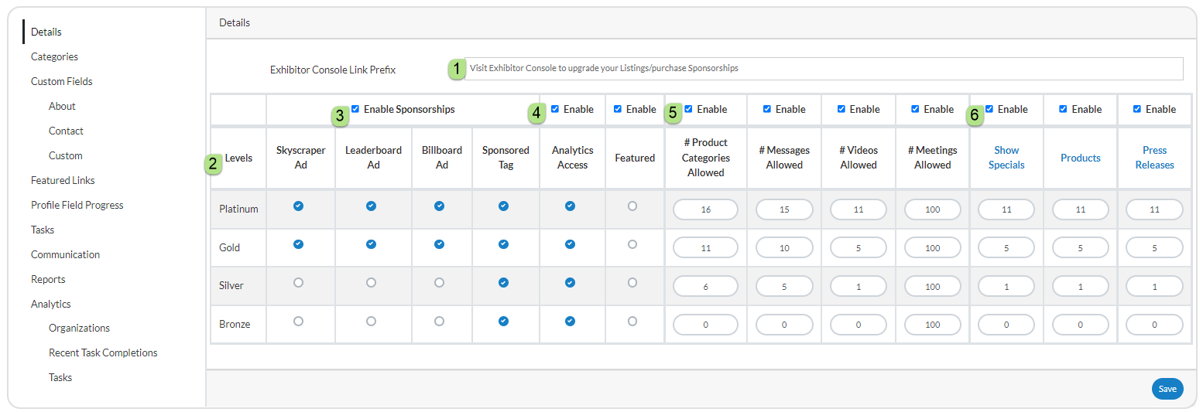Screen dimensions: 1203x412
Task: Turn on Leaderboard Ad for Bronze
Action: [372, 321]
